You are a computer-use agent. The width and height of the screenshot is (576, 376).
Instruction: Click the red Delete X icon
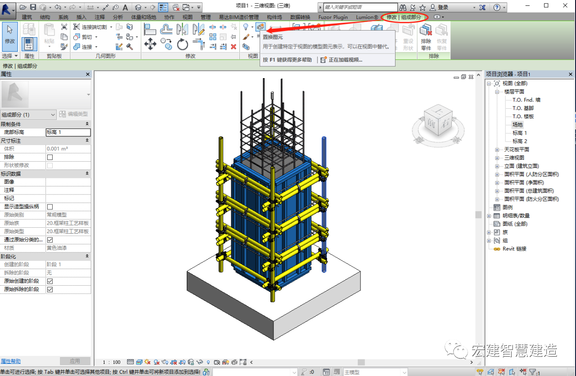pyautogui.click(x=233, y=46)
